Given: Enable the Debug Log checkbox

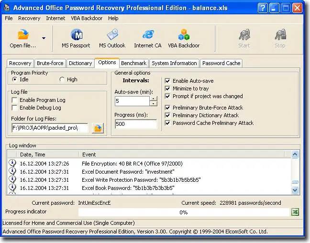Looking at the screenshot, I should click(x=14, y=108).
